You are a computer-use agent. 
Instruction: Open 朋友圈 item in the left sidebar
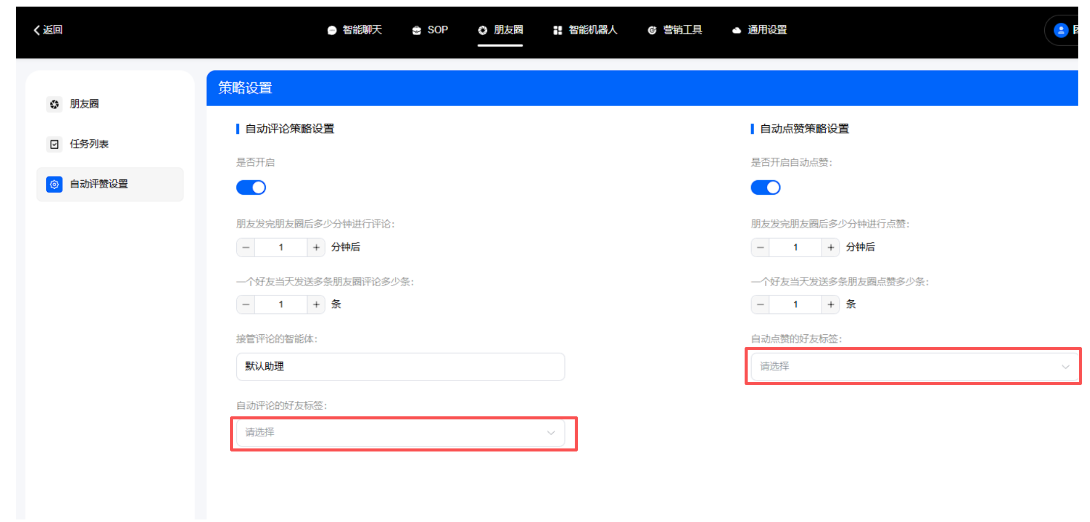pos(84,104)
